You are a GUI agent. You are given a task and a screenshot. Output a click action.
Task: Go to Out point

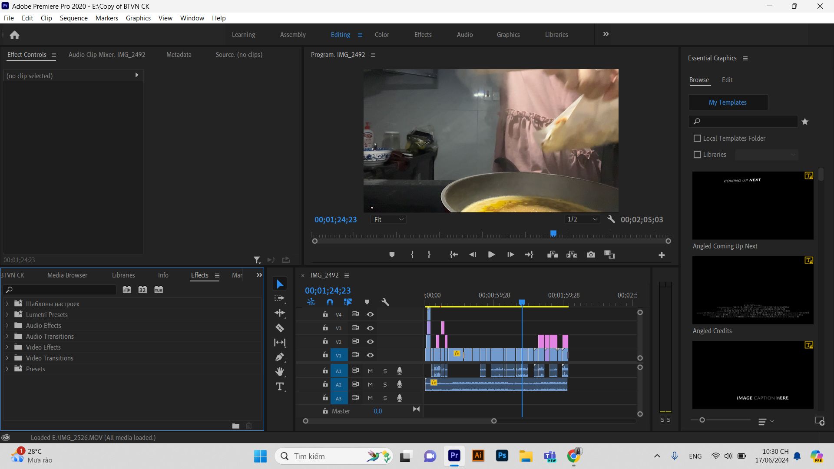529,255
